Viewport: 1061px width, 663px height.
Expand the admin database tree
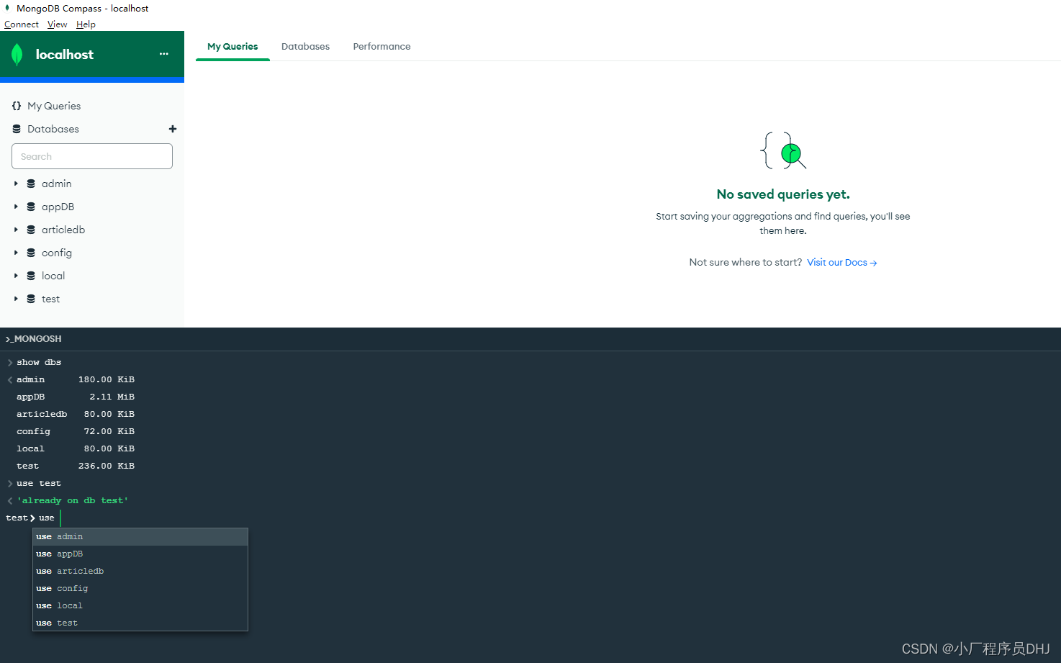point(16,184)
